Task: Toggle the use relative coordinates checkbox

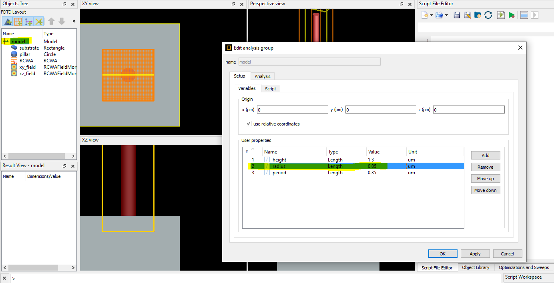Action: pyautogui.click(x=248, y=124)
